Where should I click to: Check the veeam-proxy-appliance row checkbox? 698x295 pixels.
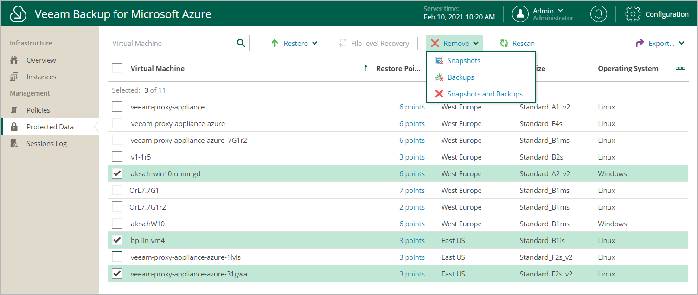(117, 107)
